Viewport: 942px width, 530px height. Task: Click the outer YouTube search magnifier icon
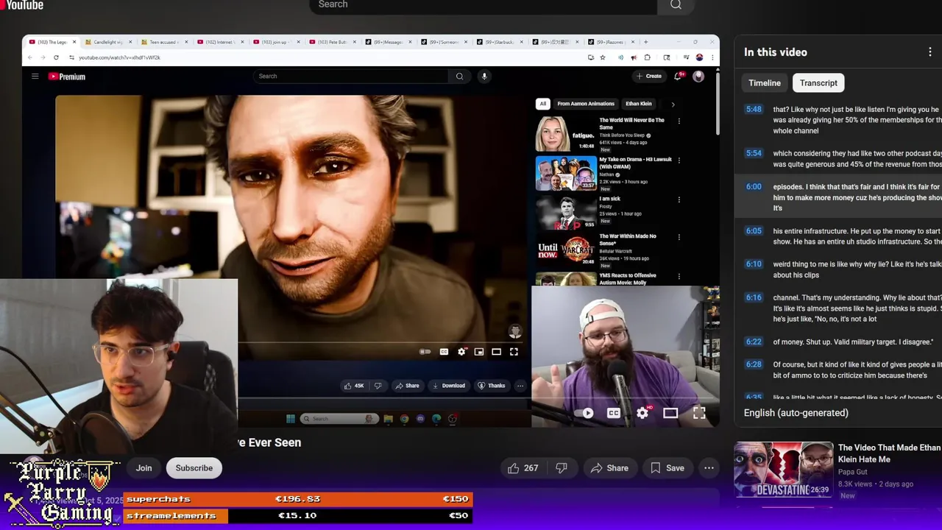coord(676,5)
